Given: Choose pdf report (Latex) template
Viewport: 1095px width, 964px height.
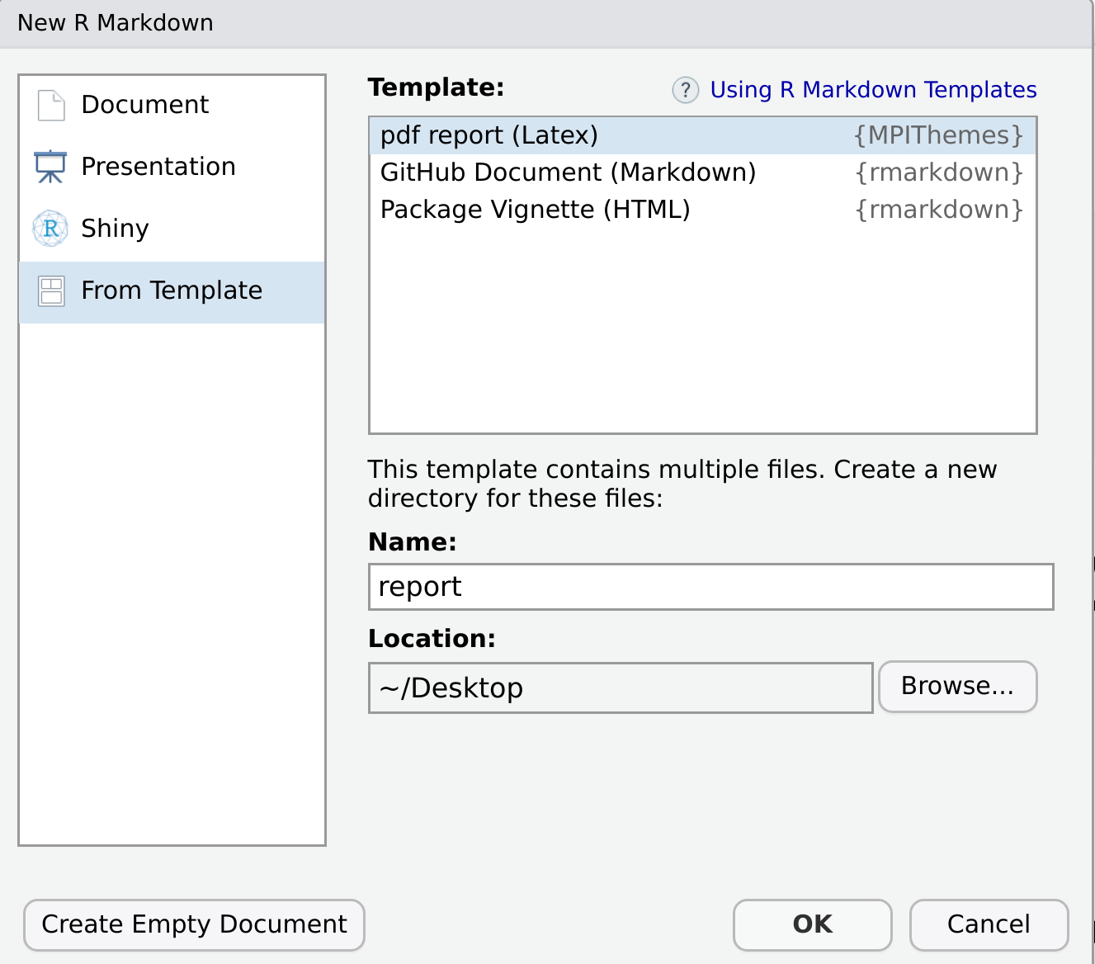Looking at the screenshot, I should [x=703, y=135].
